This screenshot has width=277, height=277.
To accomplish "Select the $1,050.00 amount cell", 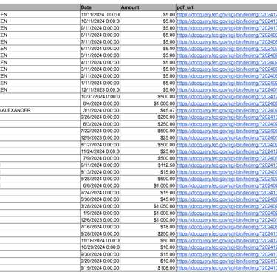I will [x=148, y=206].
